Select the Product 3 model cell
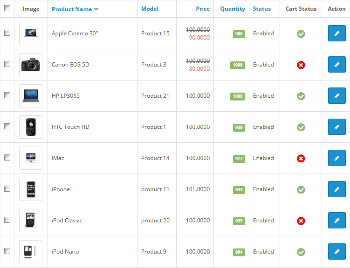Screen dimensions: 350x268 pos(154,65)
